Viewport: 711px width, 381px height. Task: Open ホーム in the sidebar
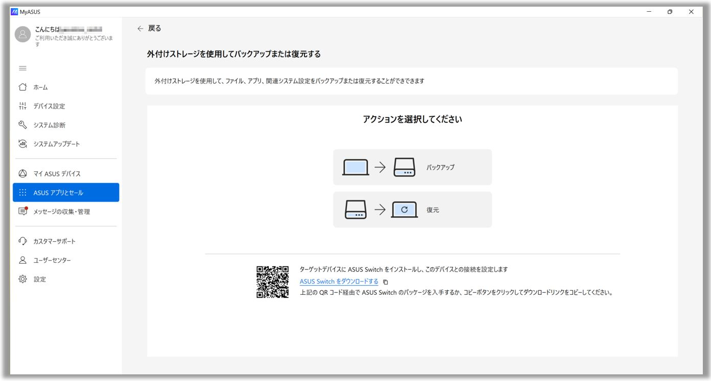(66, 87)
